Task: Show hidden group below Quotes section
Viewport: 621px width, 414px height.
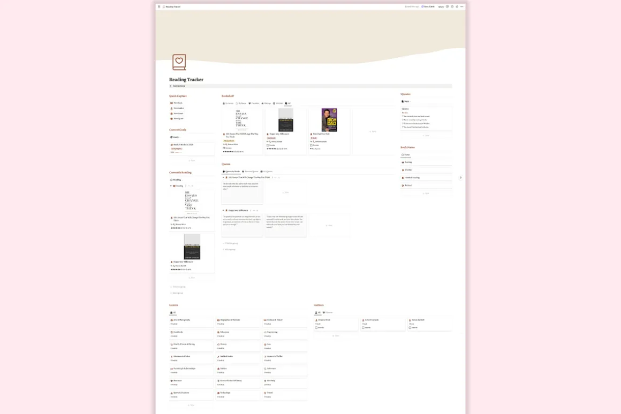Action: [x=231, y=243]
